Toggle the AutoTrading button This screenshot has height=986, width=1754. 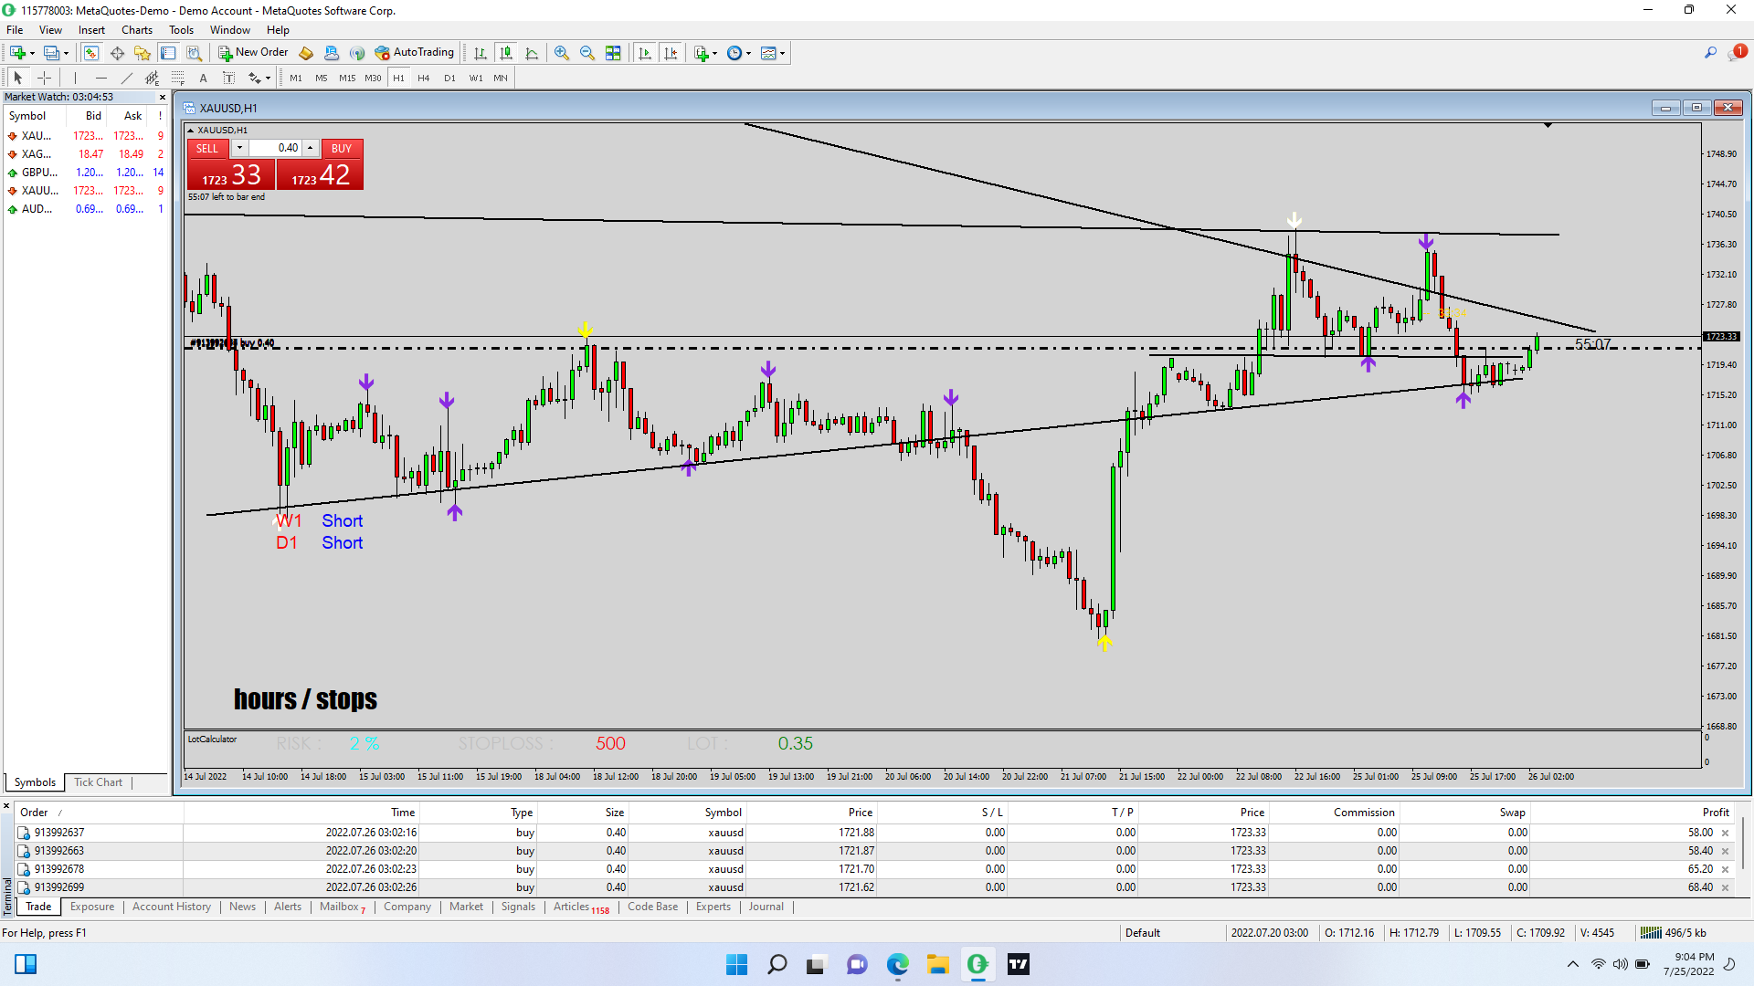[x=415, y=53]
